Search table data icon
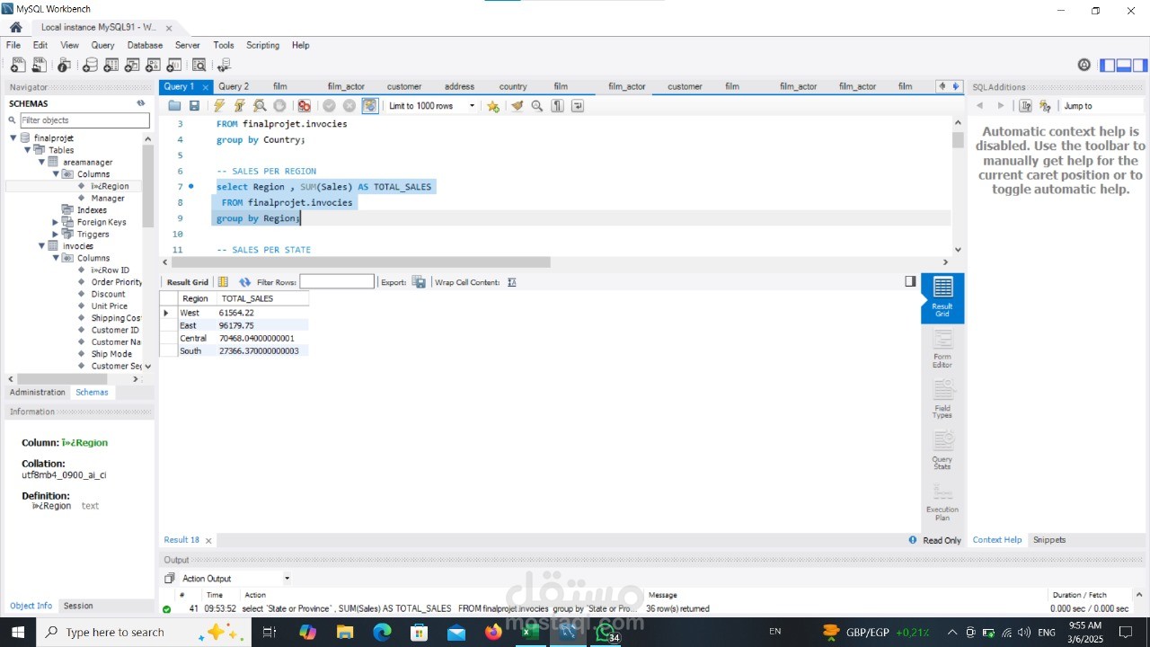 [x=199, y=65]
